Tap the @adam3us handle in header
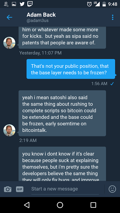Viewport: 120px width, 213px height. (37, 21)
